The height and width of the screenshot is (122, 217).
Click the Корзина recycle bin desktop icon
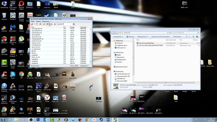[4, 16]
